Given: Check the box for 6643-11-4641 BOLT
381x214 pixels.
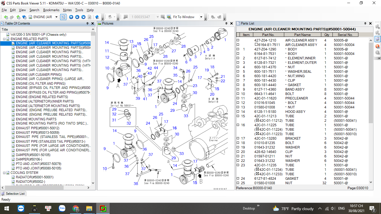Looking at the screenshot, I should point(238,94).
